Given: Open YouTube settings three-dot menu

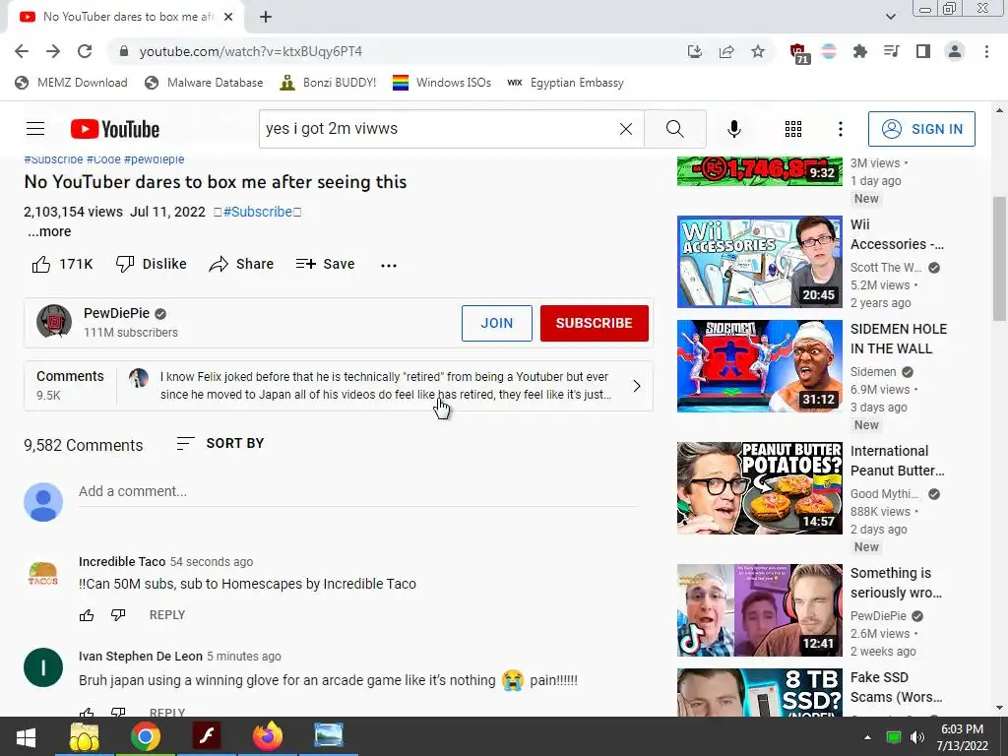Looking at the screenshot, I should [841, 129].
